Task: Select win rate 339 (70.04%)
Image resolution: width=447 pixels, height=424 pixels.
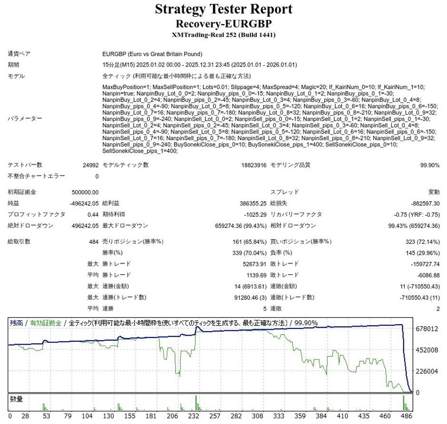Action: coord(250,253)
